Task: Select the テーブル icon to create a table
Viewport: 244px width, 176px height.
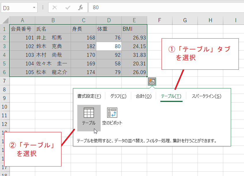Action: [89, 115]
